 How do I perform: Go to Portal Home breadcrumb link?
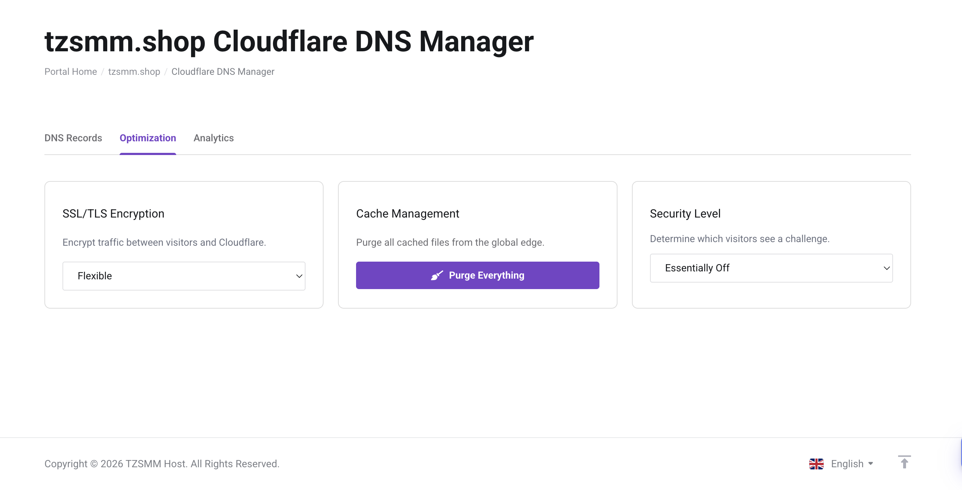[70, 72]
